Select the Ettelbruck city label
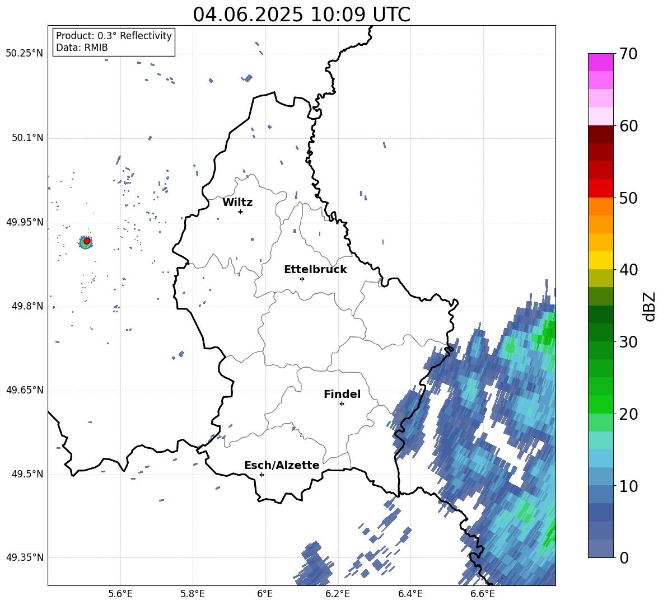 coord(315,270)
